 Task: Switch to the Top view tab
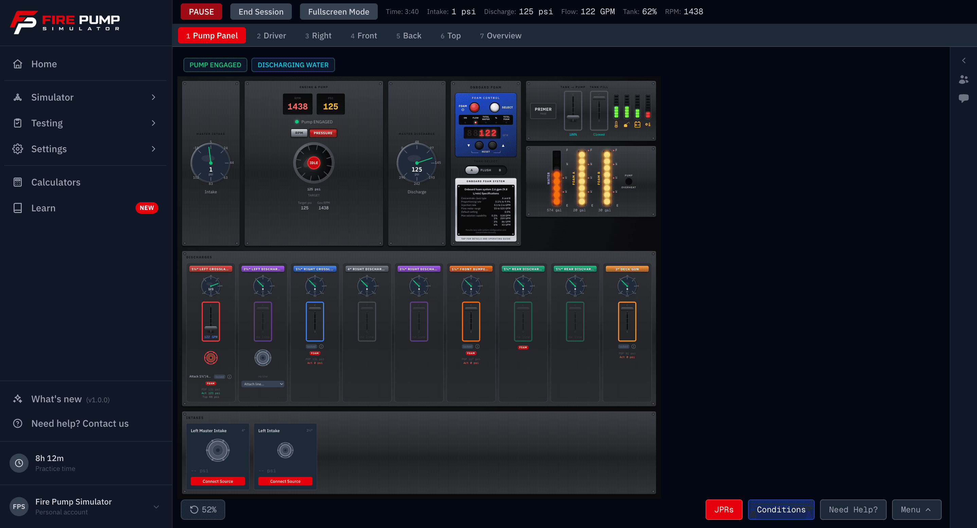[450, 35]
